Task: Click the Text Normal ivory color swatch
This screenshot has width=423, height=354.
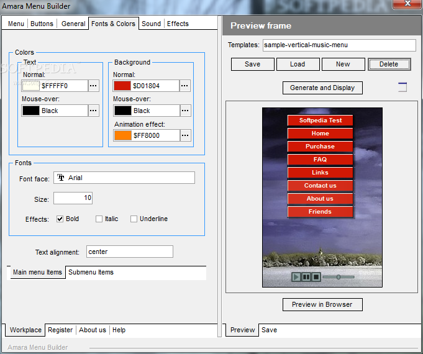Action: tap(31, 86)
